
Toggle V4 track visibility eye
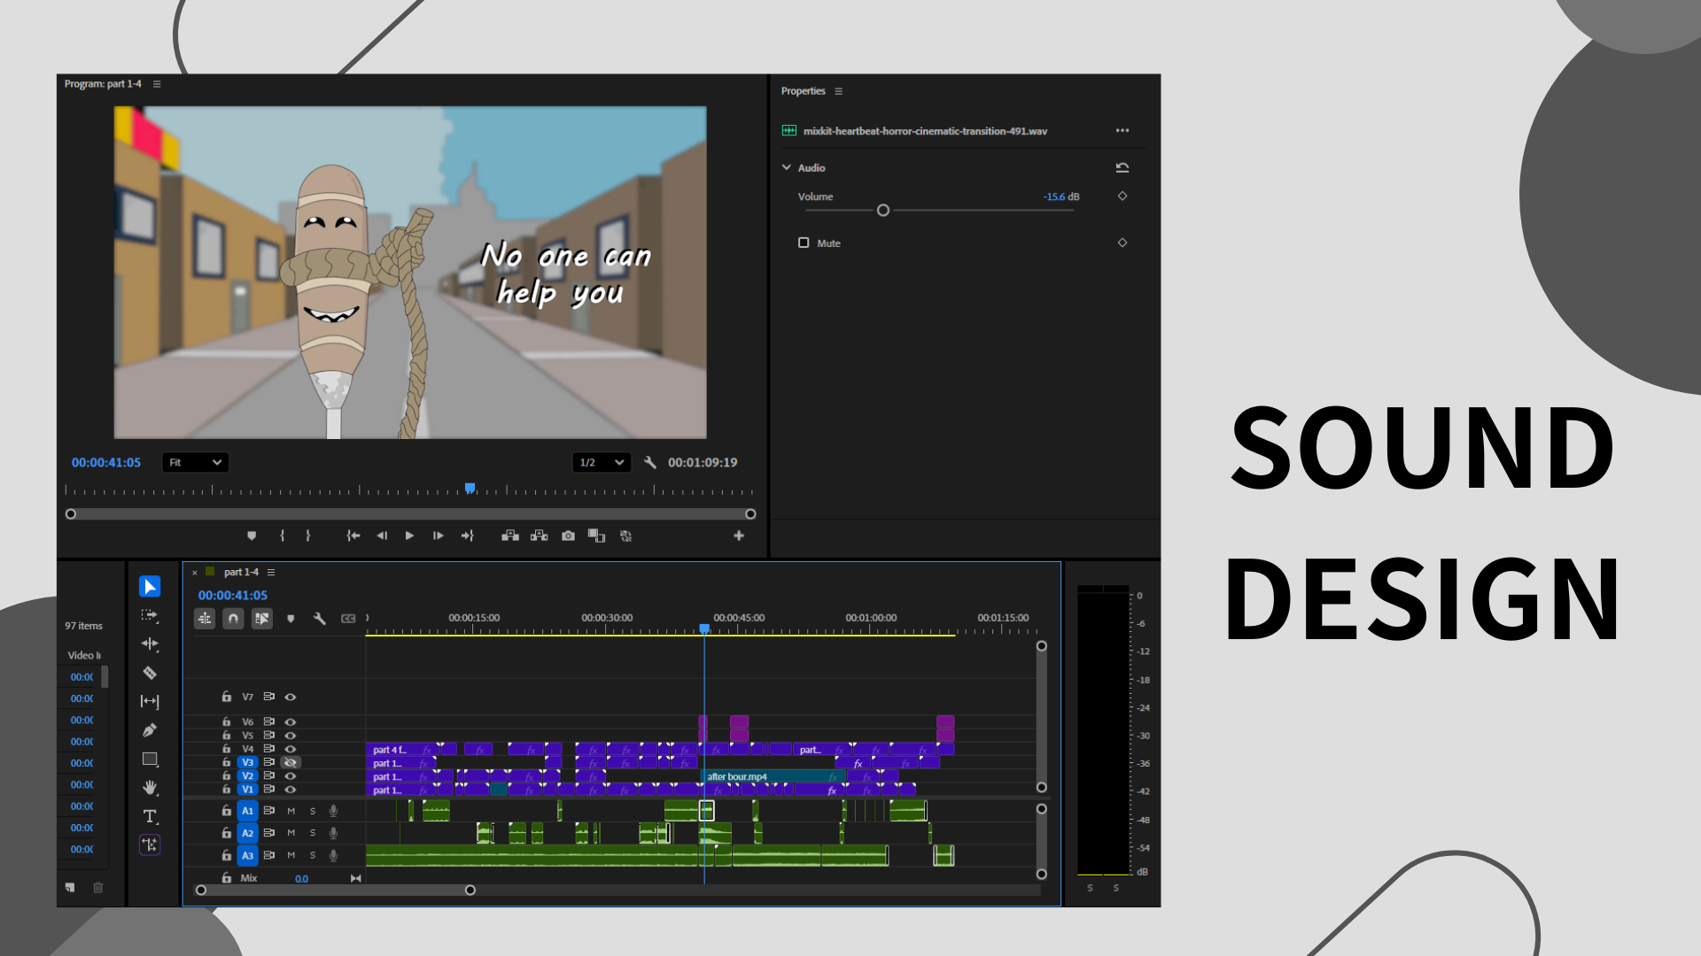pyautogui.click(x=290, y=750)
